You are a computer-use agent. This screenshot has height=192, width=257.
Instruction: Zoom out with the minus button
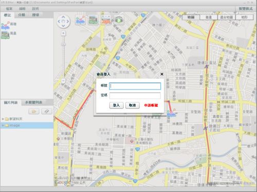[x=64, y=81]
